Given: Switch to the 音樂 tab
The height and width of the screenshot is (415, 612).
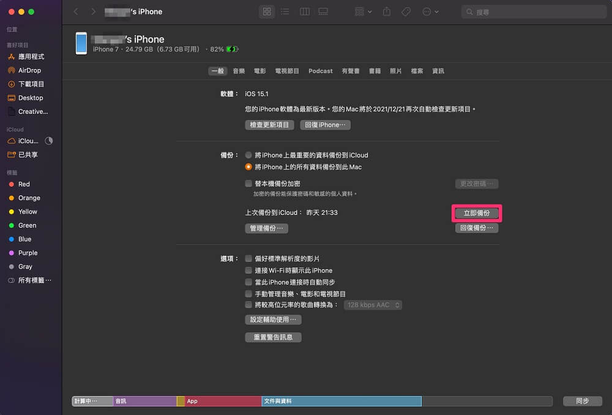Looking at the screenshot, I should 238,70.
